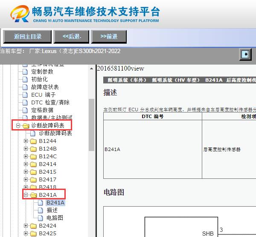Click the SHB terminal label in diagram
This screenshot has width=256, height=237.
click(208, 234)
